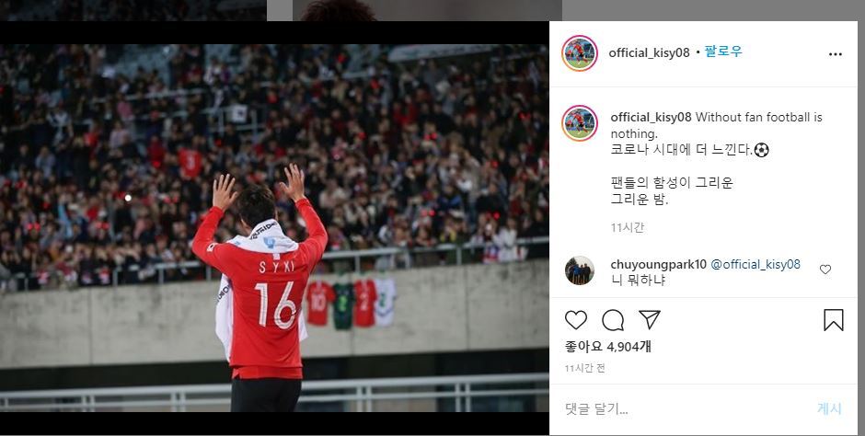Open official_kisy08 avatar in the post header
This screenshot has width=865, height=436.
pyautogui.click(x=580, y=53)
